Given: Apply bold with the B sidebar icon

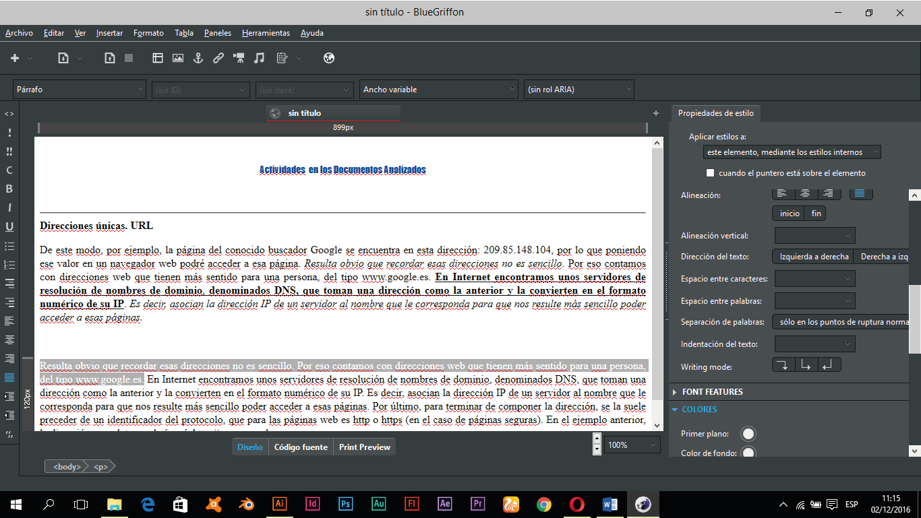Looking at the screenshot, I should point(9,189).
